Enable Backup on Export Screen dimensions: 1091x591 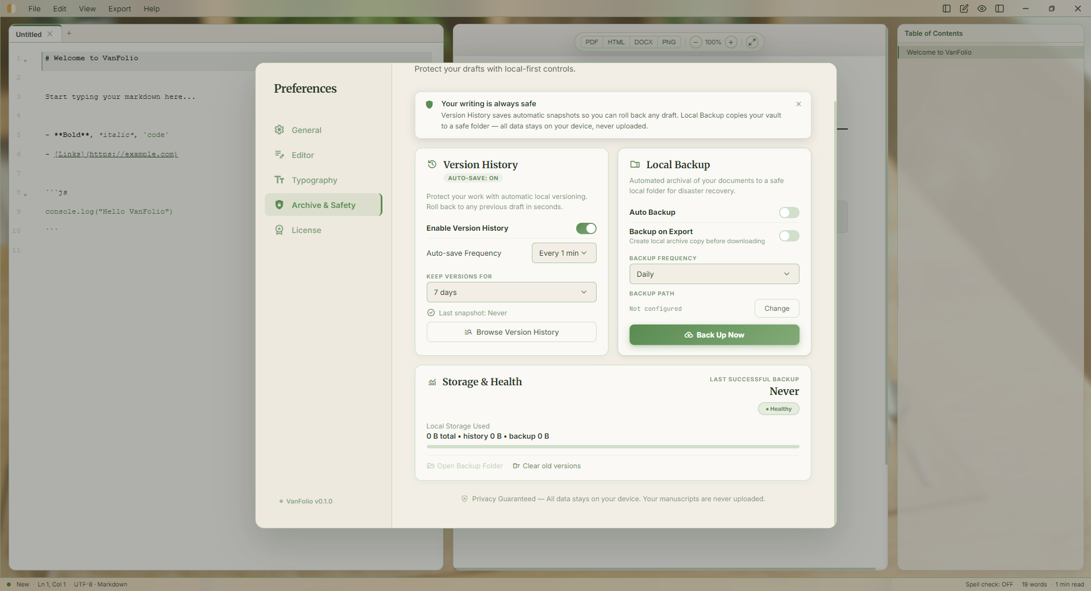[789, 236]
